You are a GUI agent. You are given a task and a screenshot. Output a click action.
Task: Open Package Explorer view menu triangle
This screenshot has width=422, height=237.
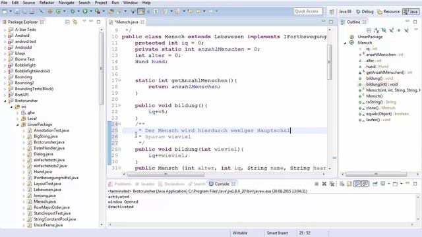pyautogui.click(x=84, y=21)
